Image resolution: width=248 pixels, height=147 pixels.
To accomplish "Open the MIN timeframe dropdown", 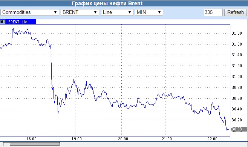I will pyautogui.click(x=149, y=12).
